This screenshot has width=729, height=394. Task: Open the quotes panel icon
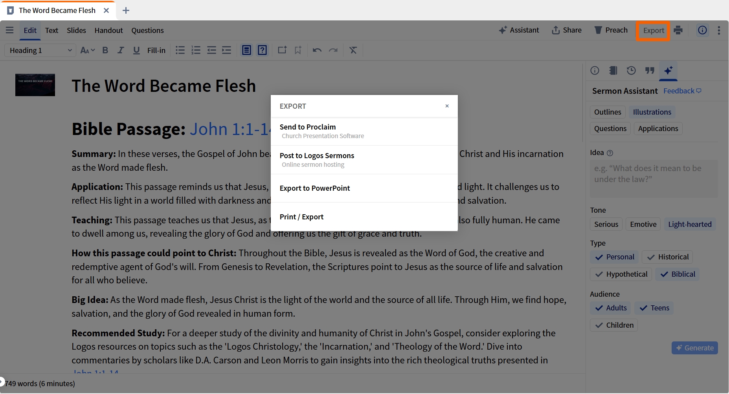point(650,71)
